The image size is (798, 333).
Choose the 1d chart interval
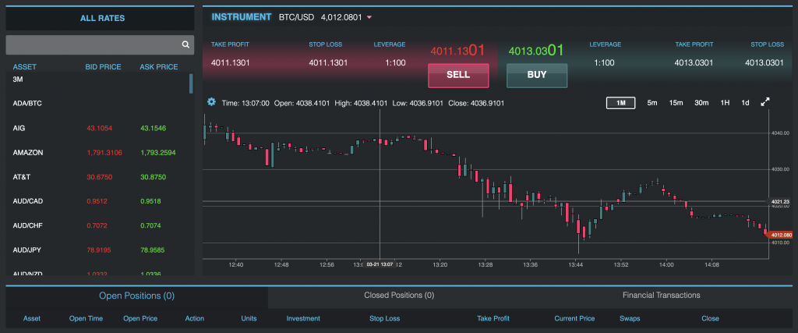745,103
